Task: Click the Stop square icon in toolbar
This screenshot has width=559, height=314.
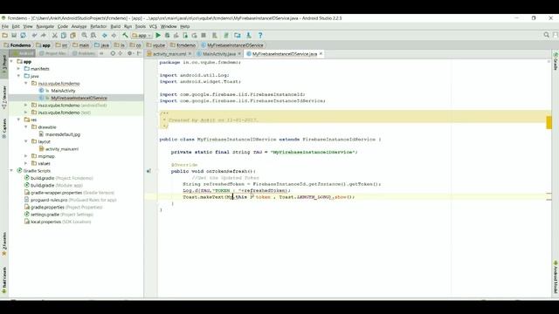Action: point(204,35)
